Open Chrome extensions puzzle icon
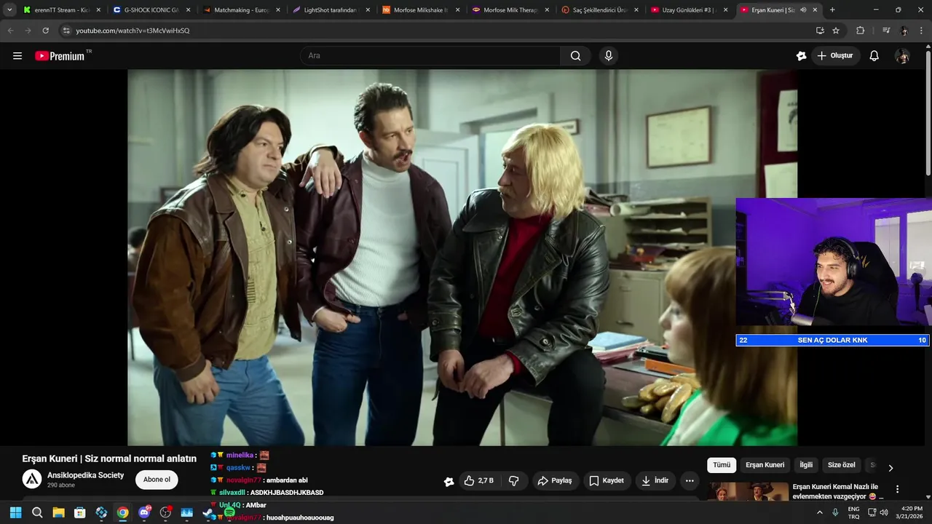Screen dimensions: 932x524 (x=860, y=31)
